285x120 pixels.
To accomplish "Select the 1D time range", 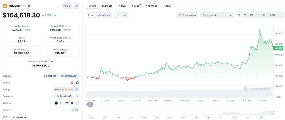I will [239, 15].
